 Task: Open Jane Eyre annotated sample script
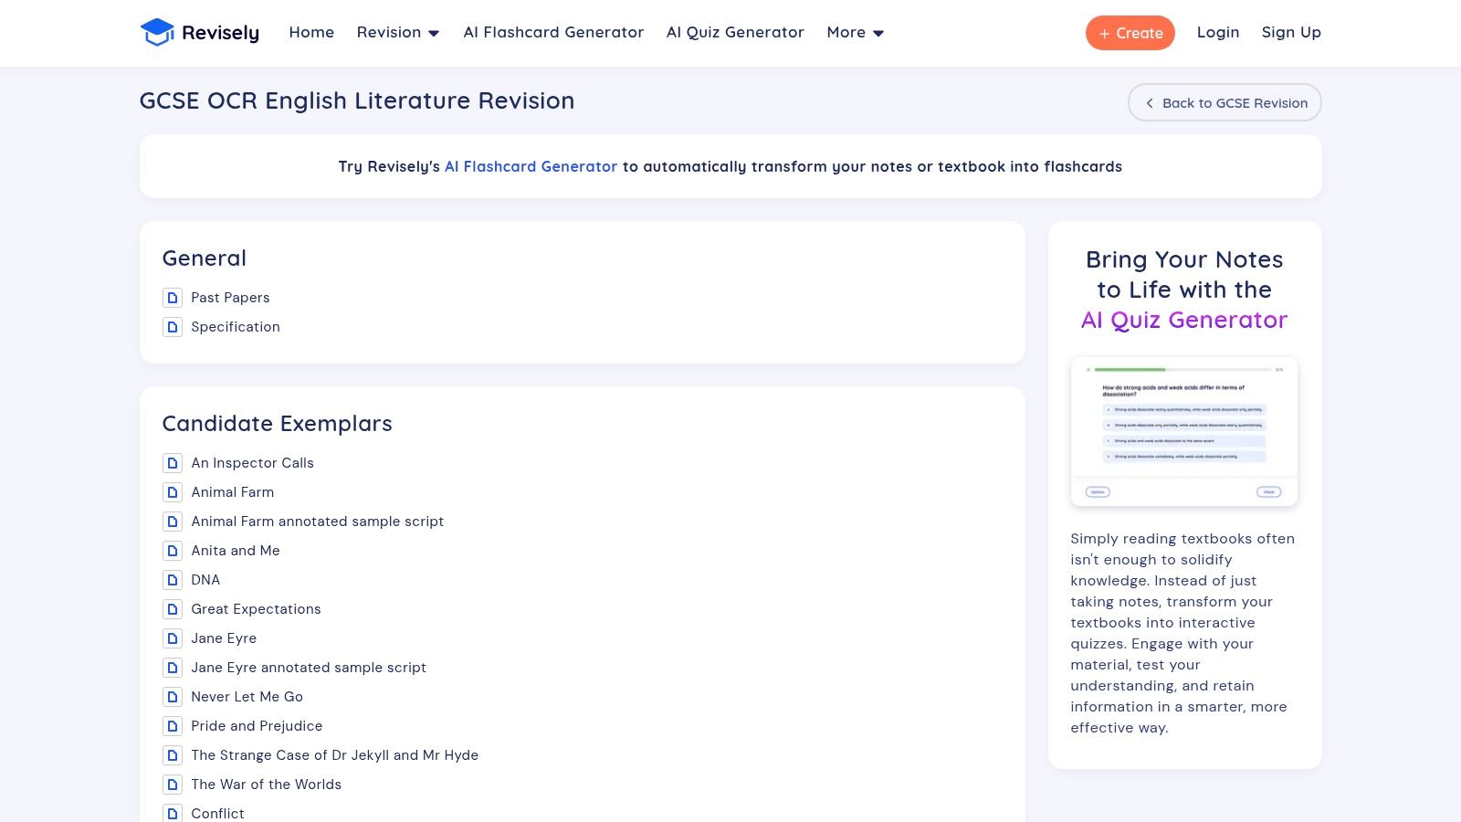coord(309,668)
